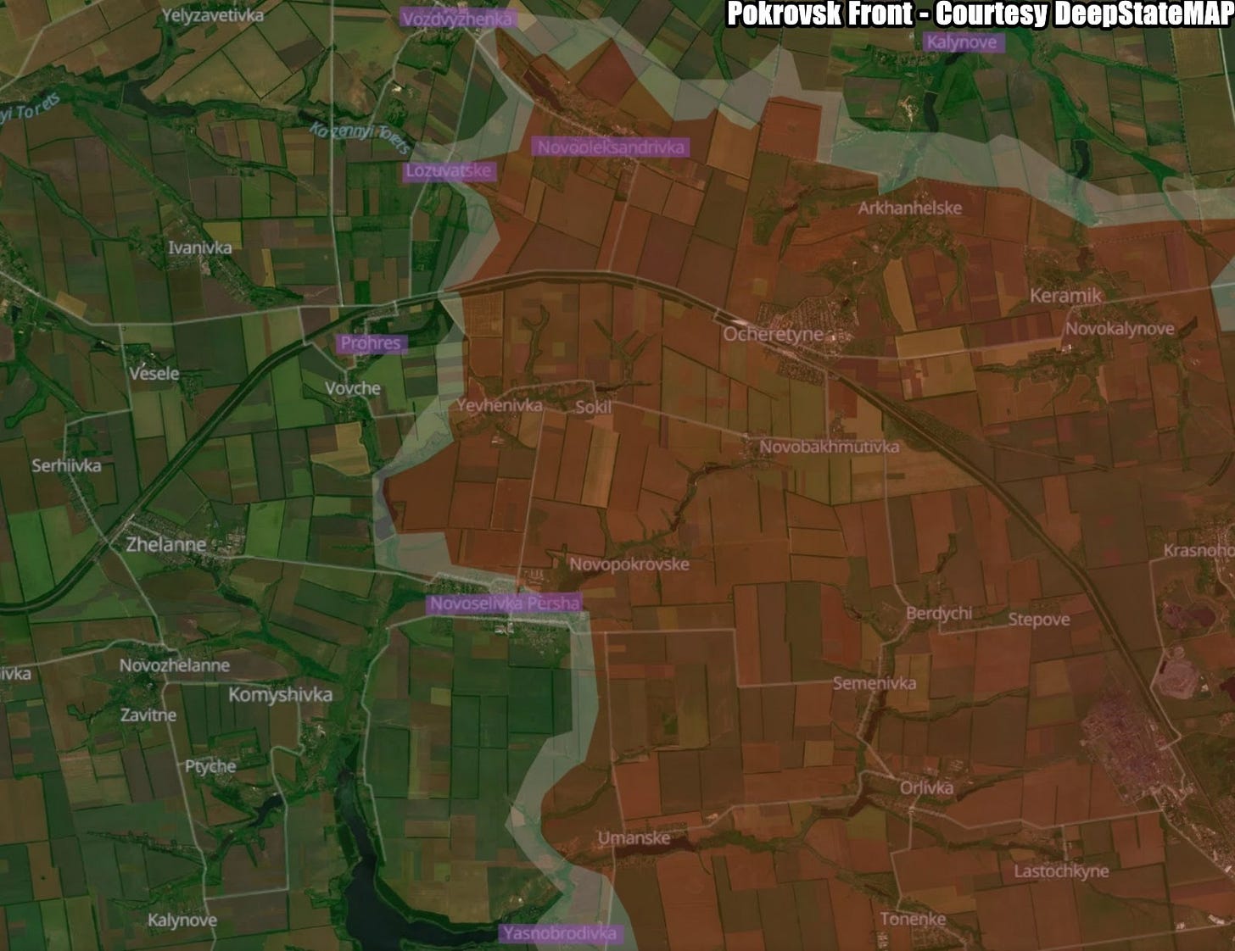This screenshot has width=1235, height=951.
Task: Select the Yevhenivka label
Action: point(500,405)
